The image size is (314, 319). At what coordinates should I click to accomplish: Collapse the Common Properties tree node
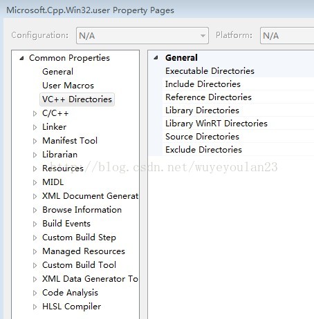pyautogui.click(x=21, y=58)
